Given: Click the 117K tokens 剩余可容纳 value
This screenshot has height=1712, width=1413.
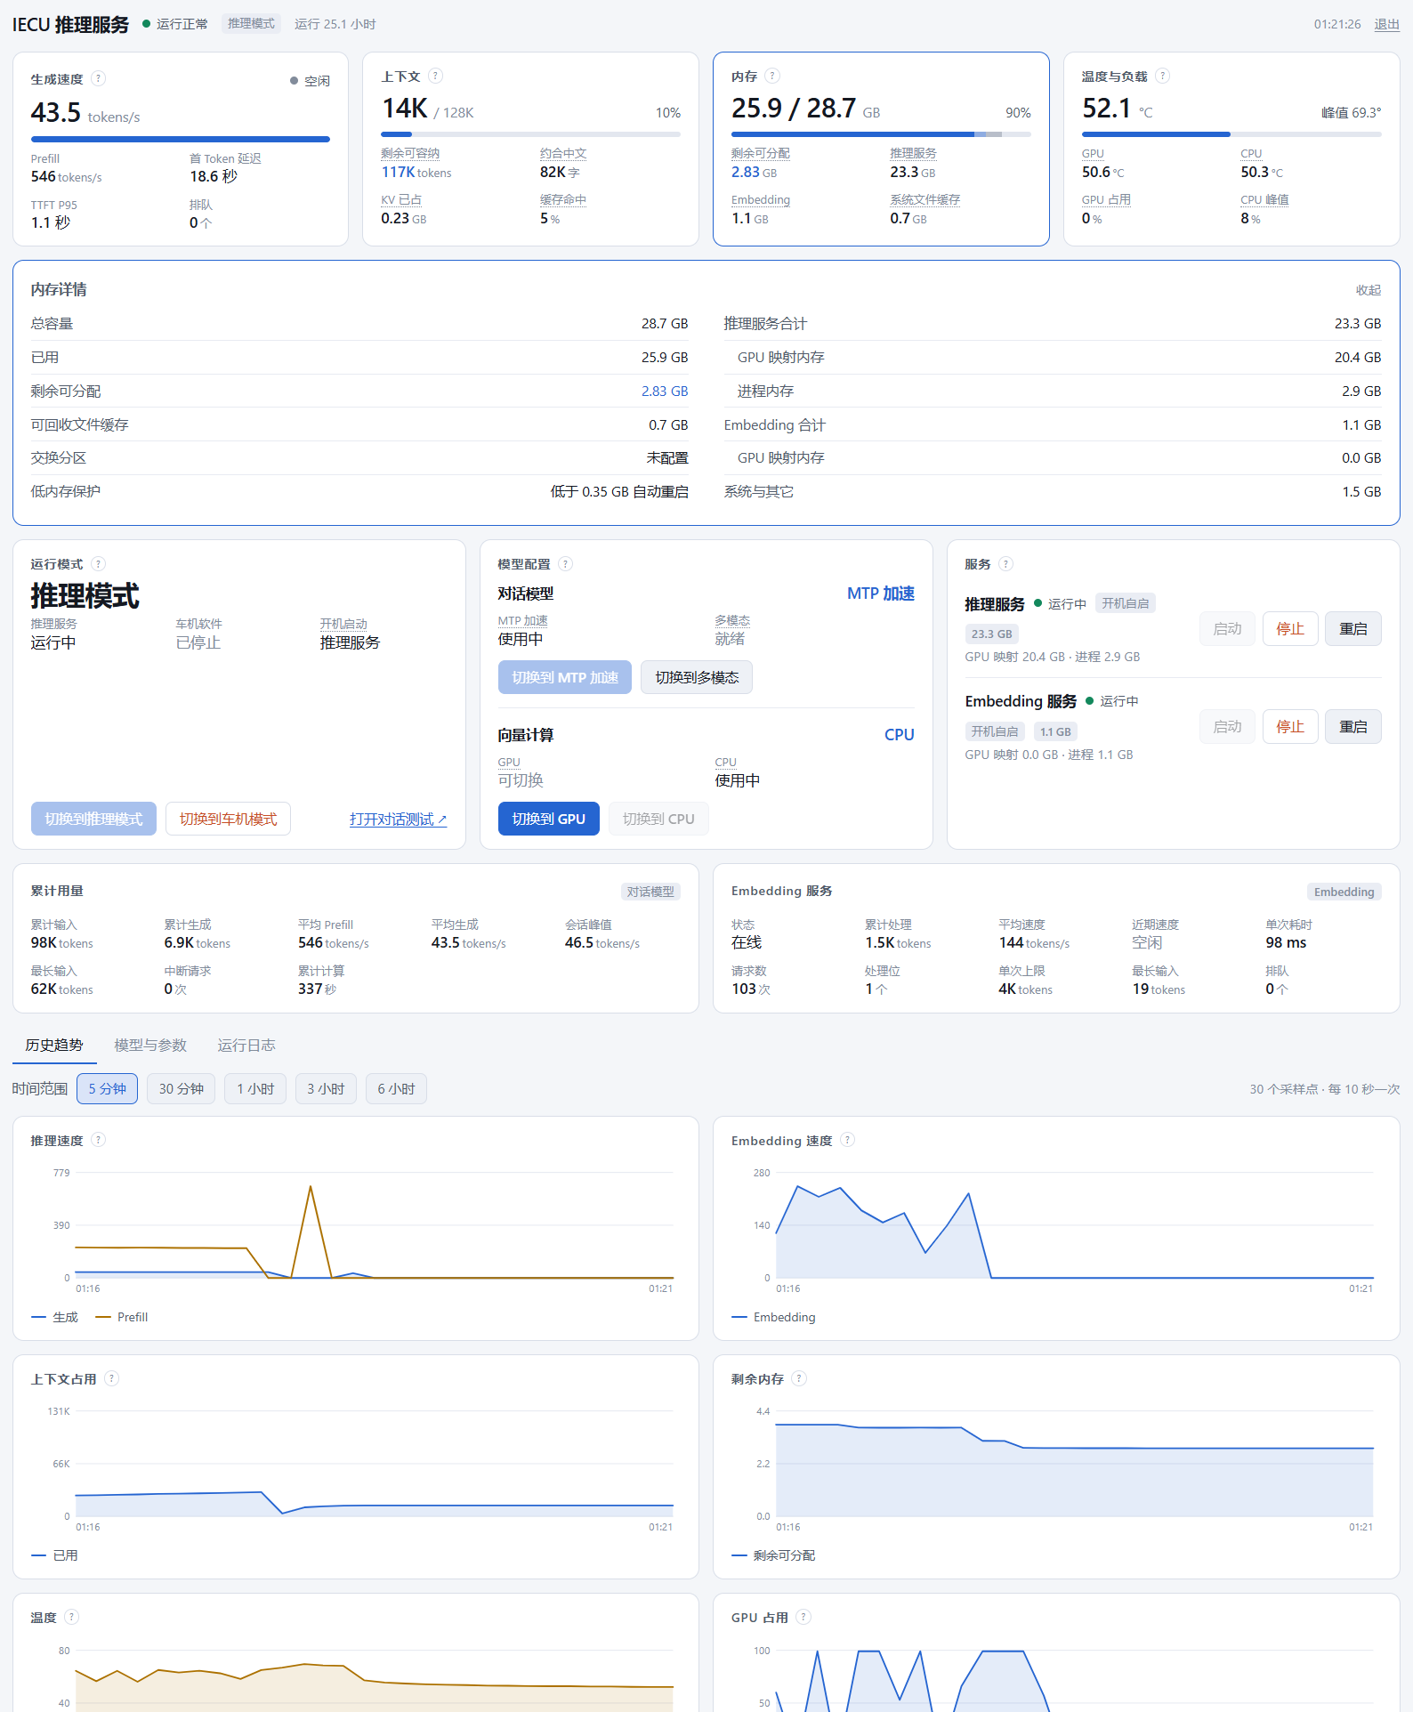Looking at the screenshot, I should 416,172.
